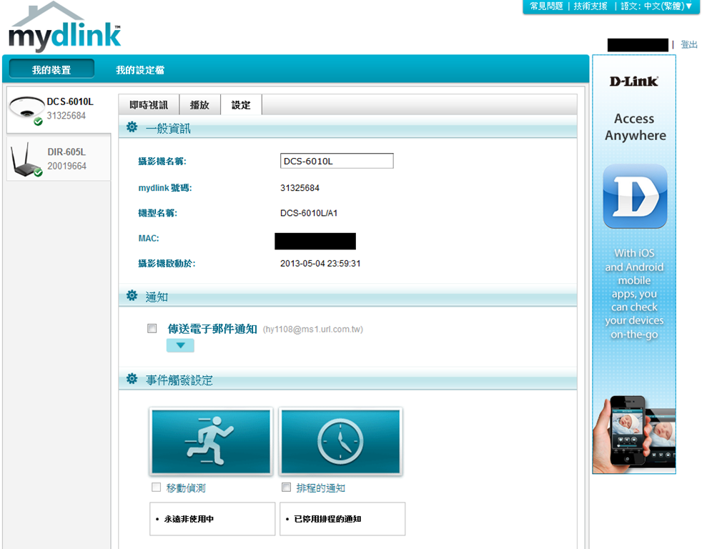
Task: Click into the 攝影機名稱 input field
Action: (337, 162)
